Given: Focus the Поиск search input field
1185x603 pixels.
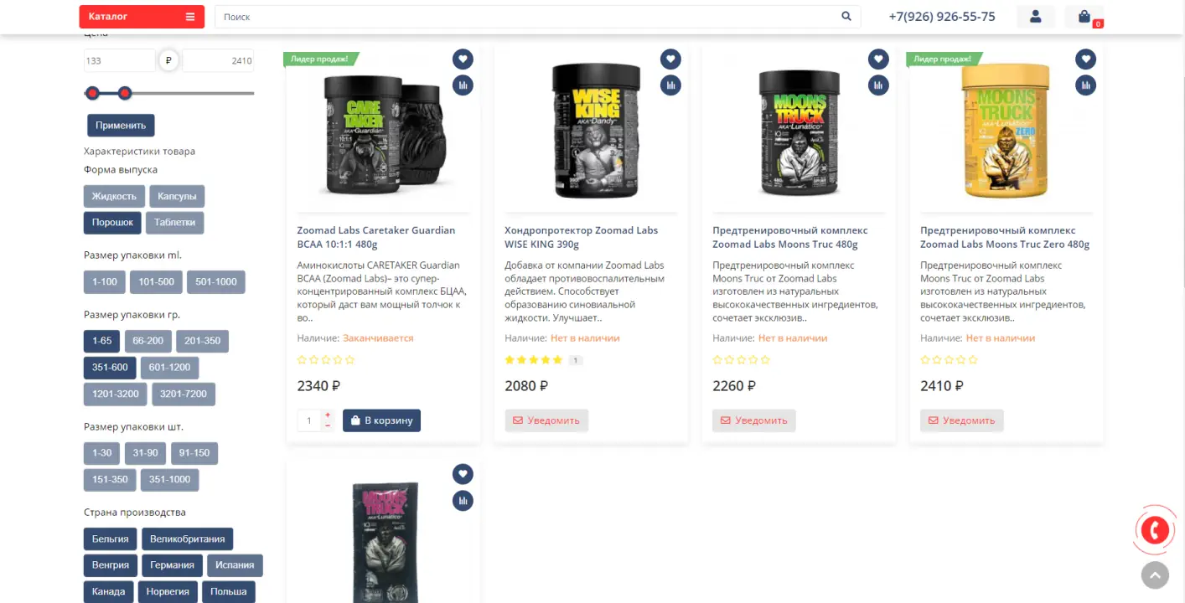Looking at the screenshot, I should [528, 17].
